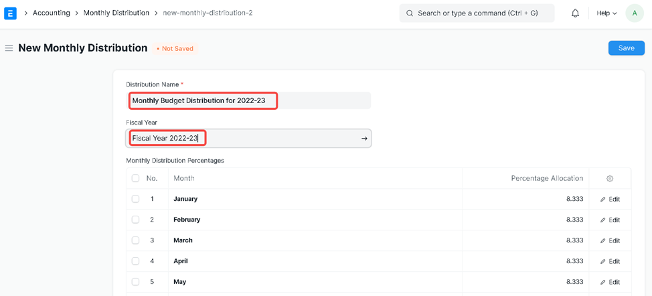The width and height of the screenshot is (652, 296).
Task: Click the Distribution Name input field
Action: (248, 100)
